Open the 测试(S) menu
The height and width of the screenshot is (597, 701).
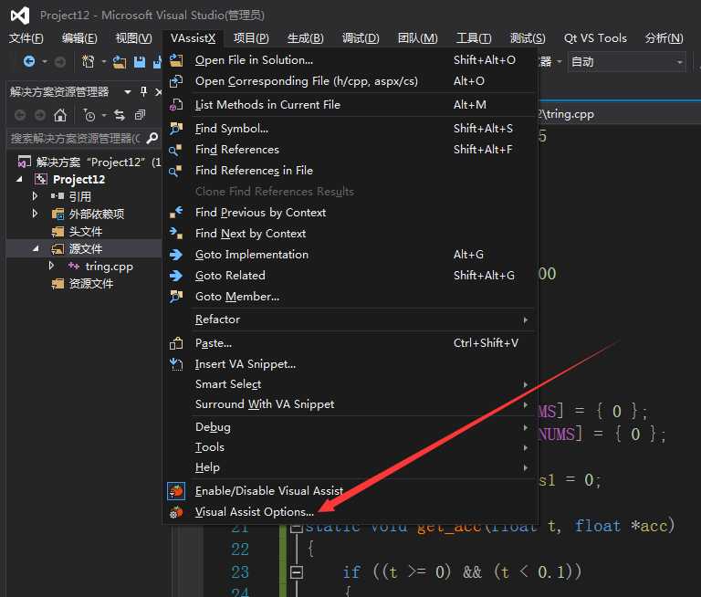[528, 38]
